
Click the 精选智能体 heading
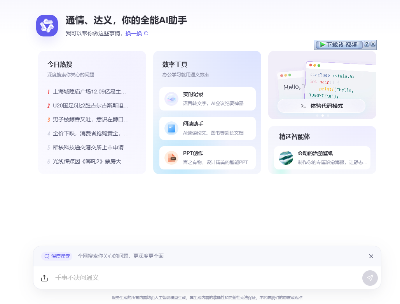point(294,136)
